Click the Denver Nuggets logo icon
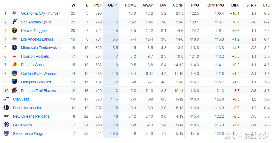 (14, 31)
